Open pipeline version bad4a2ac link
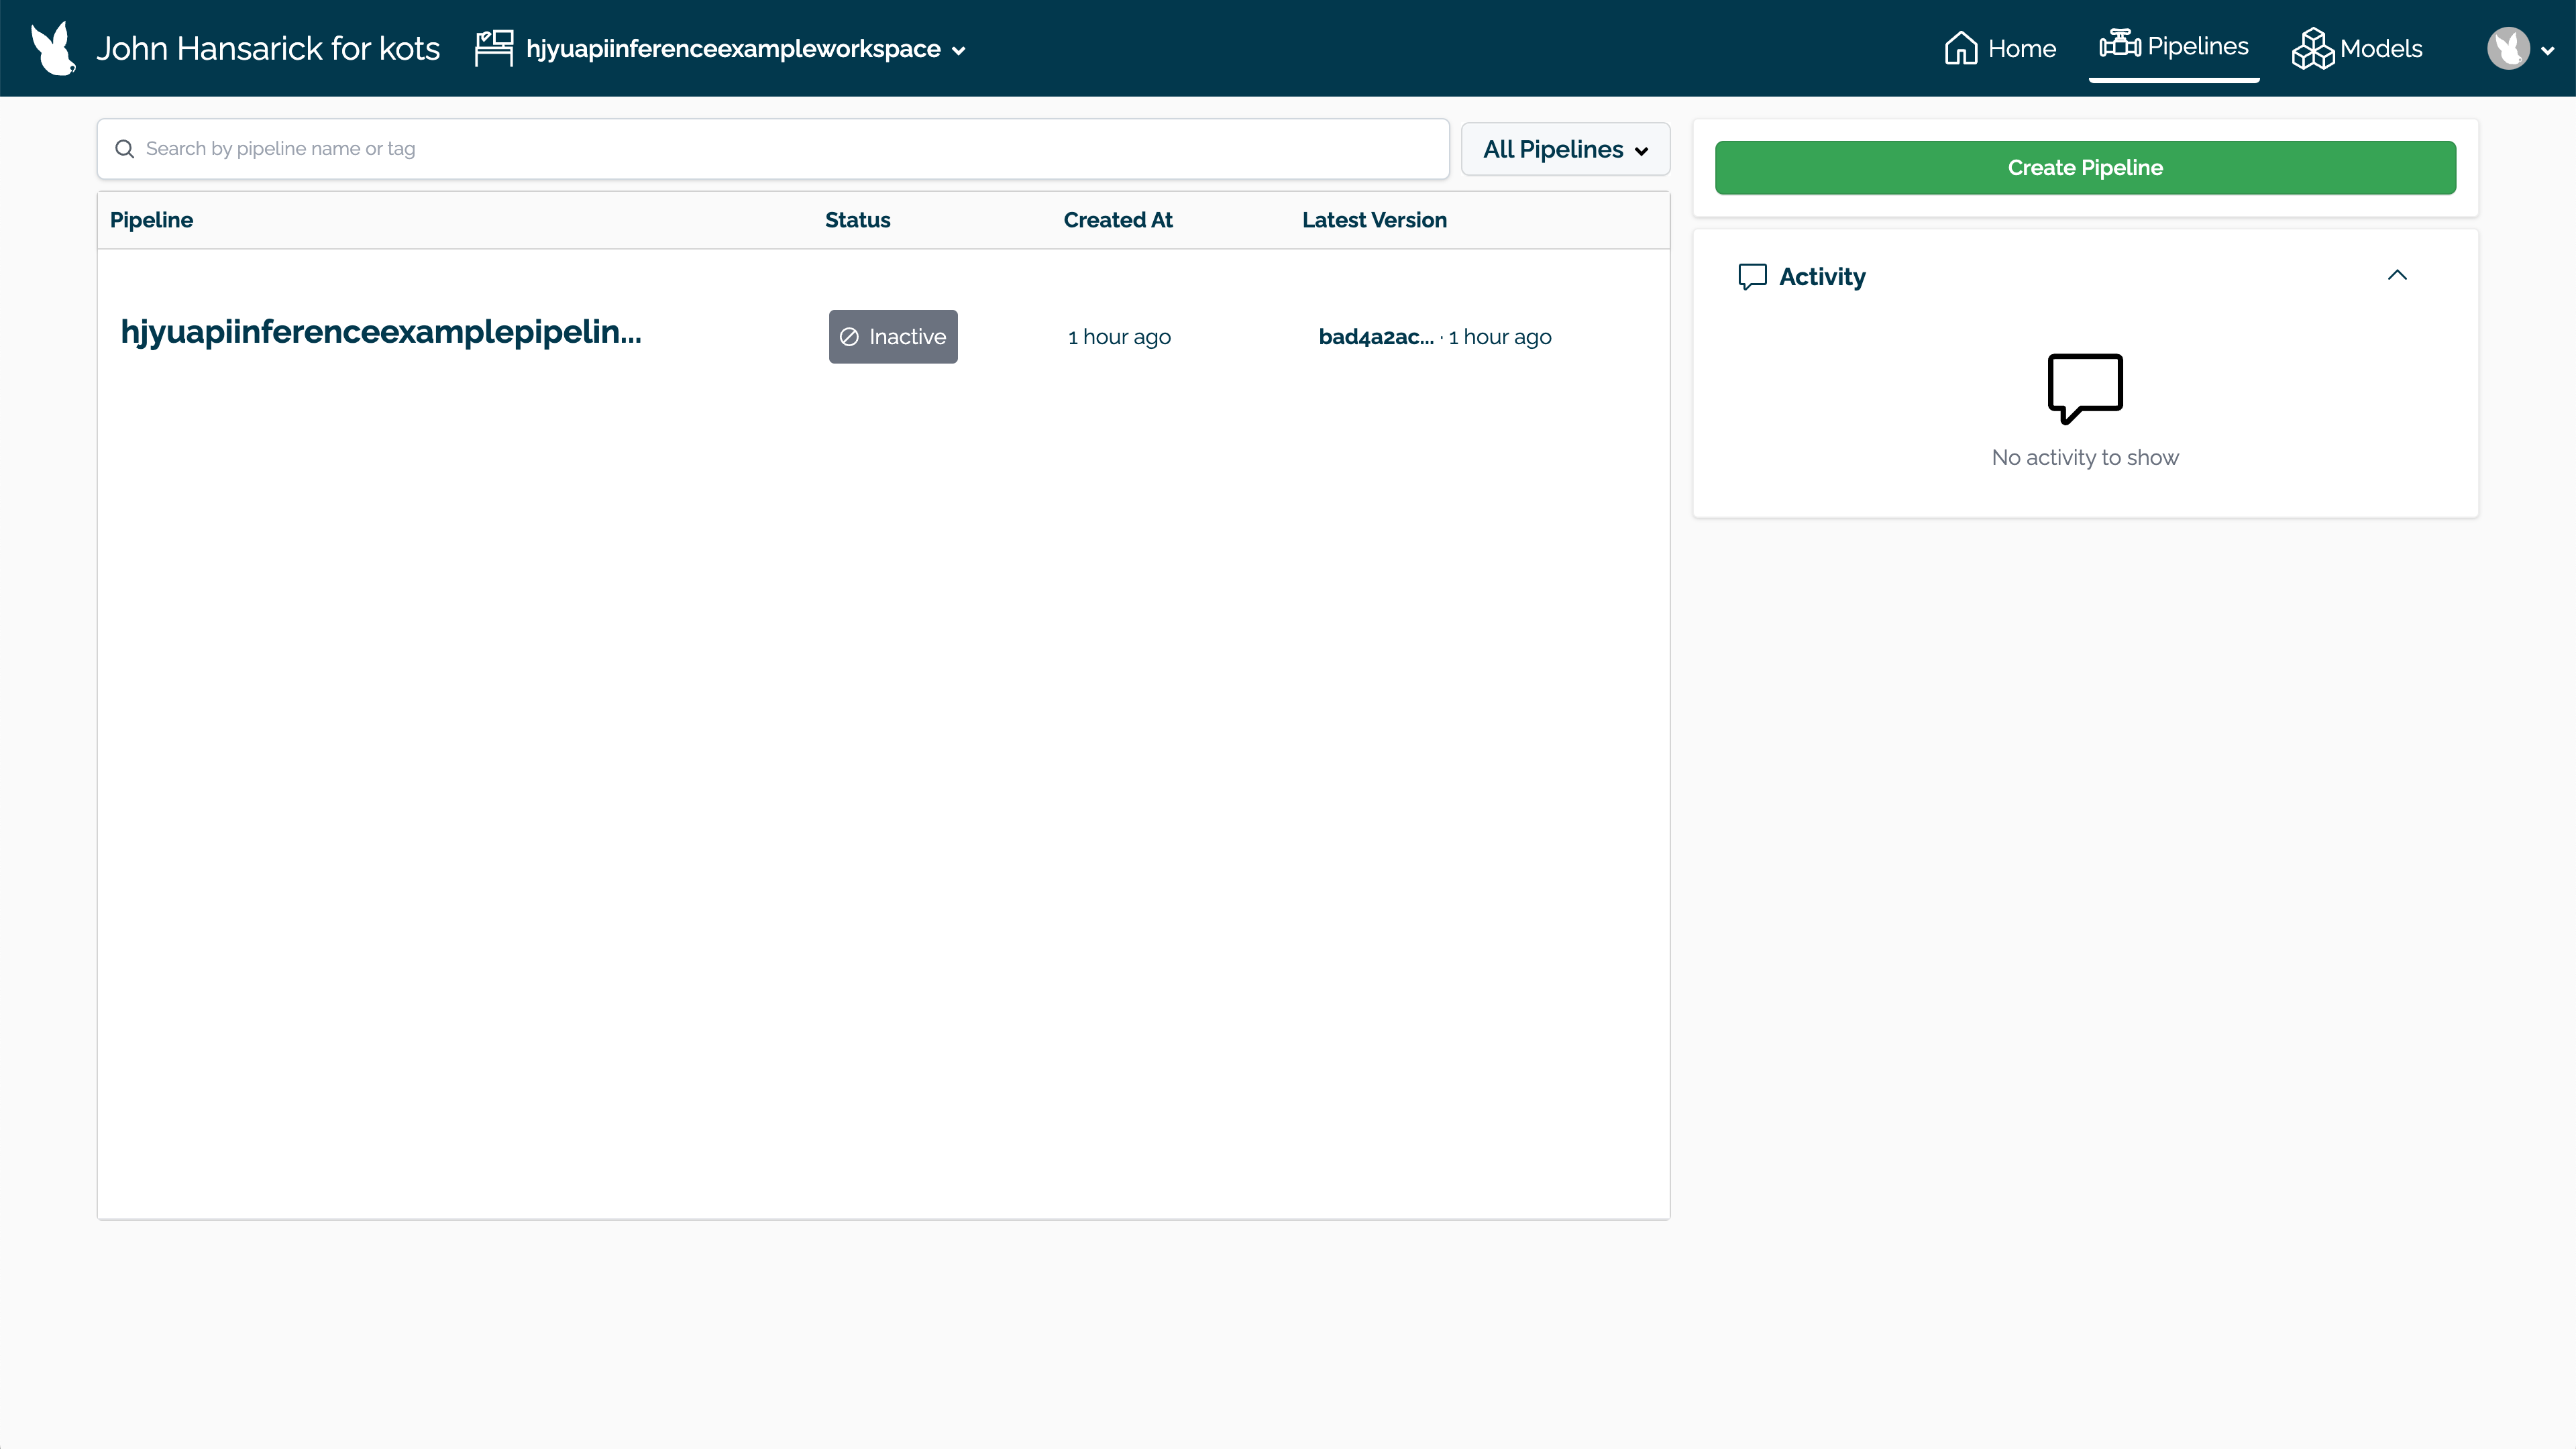Screen dimensions: 2576x1449 [1375, 337]
